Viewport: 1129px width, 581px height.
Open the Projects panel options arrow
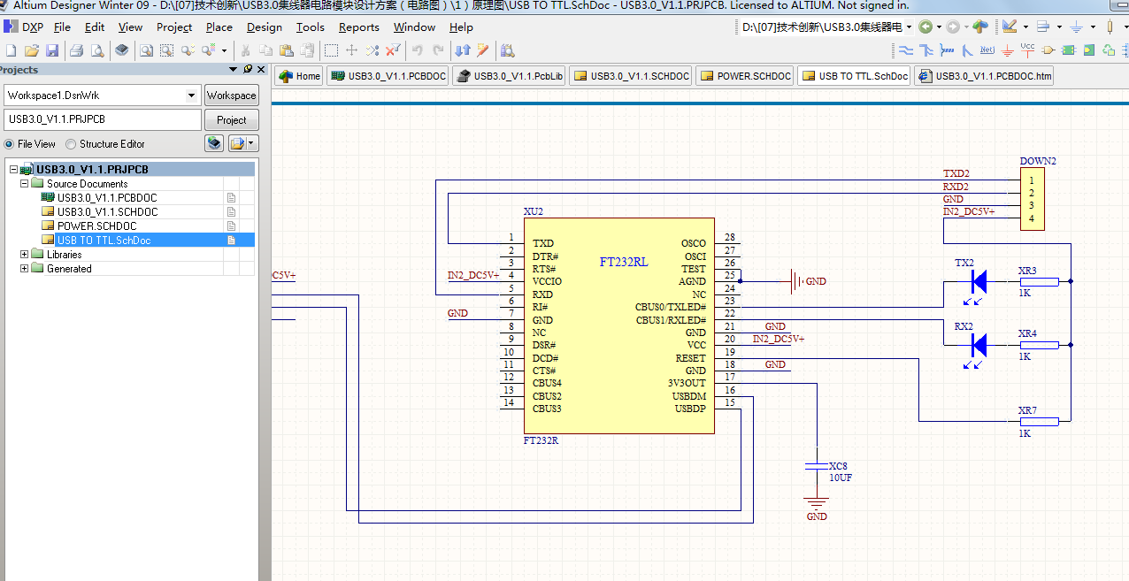pyautogui.click(x=234, y=69)
